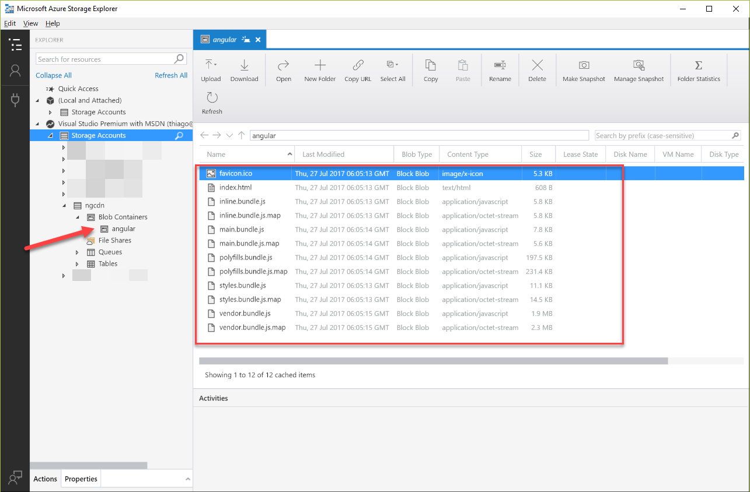This screenshot has width=750, height=492.
Task: Collapse the Blob Containers node
Action: point(77,217)
